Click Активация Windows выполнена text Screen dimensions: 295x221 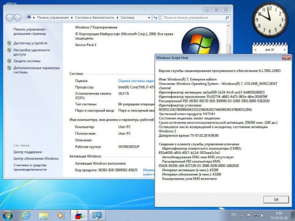pyautogui.click(x=100, y=164)
